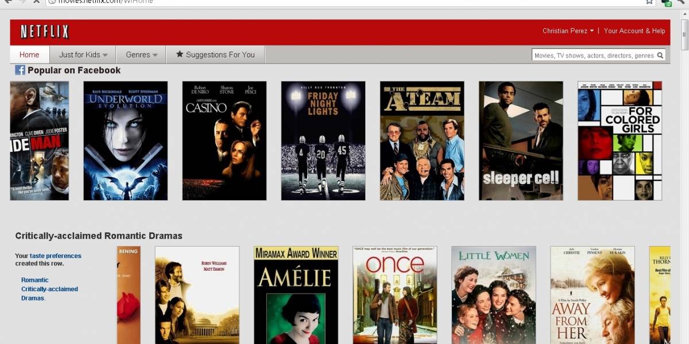This screenshot has height=344, width=689.
Task: Select the Away From Her poster
Action: (x=593, y=295)
